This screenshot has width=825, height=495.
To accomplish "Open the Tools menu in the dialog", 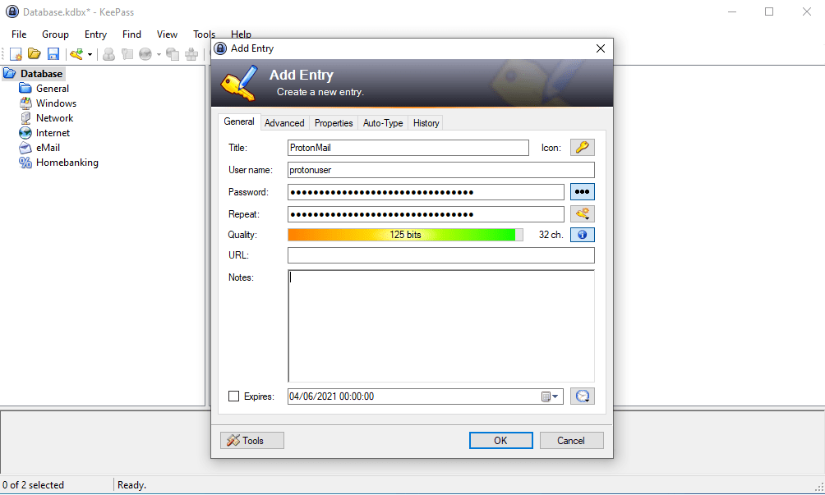I will [251, 440].
